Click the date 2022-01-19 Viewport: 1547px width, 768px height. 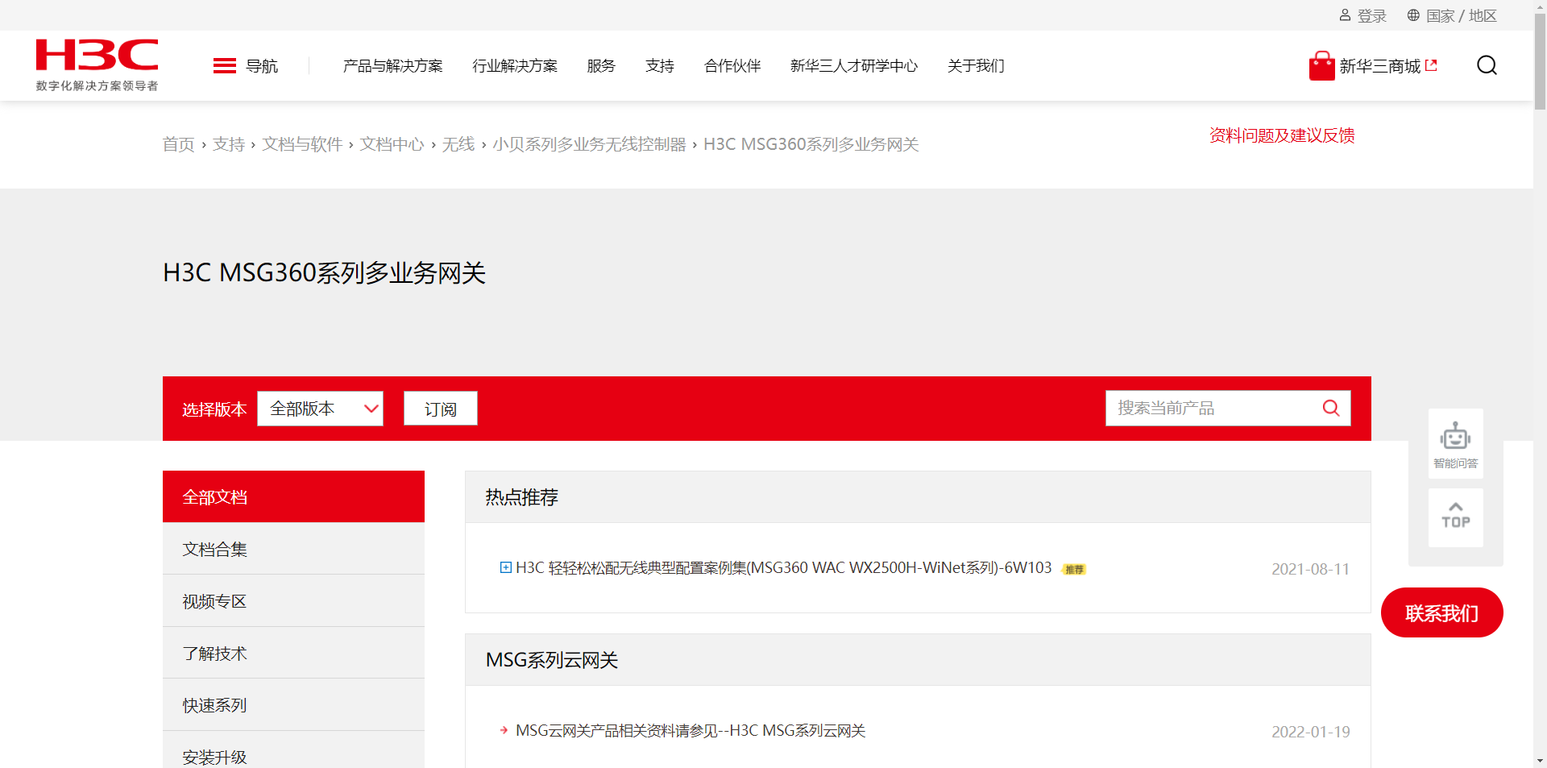pyautogui.click(x=1310, y=732)
